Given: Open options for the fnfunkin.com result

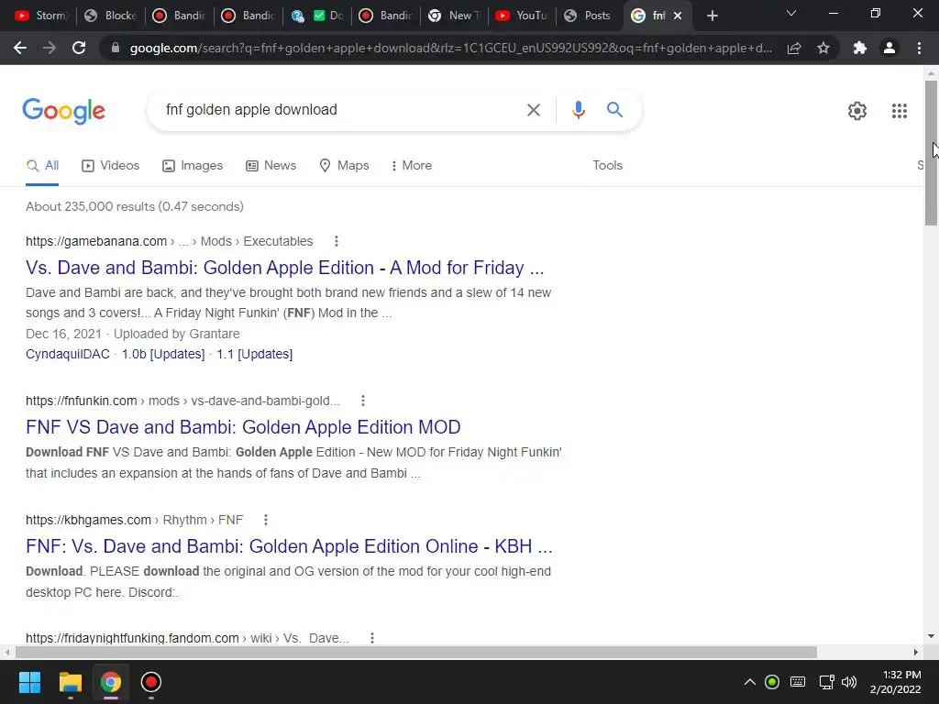Looking at the screenshot, I should (363, 401).
